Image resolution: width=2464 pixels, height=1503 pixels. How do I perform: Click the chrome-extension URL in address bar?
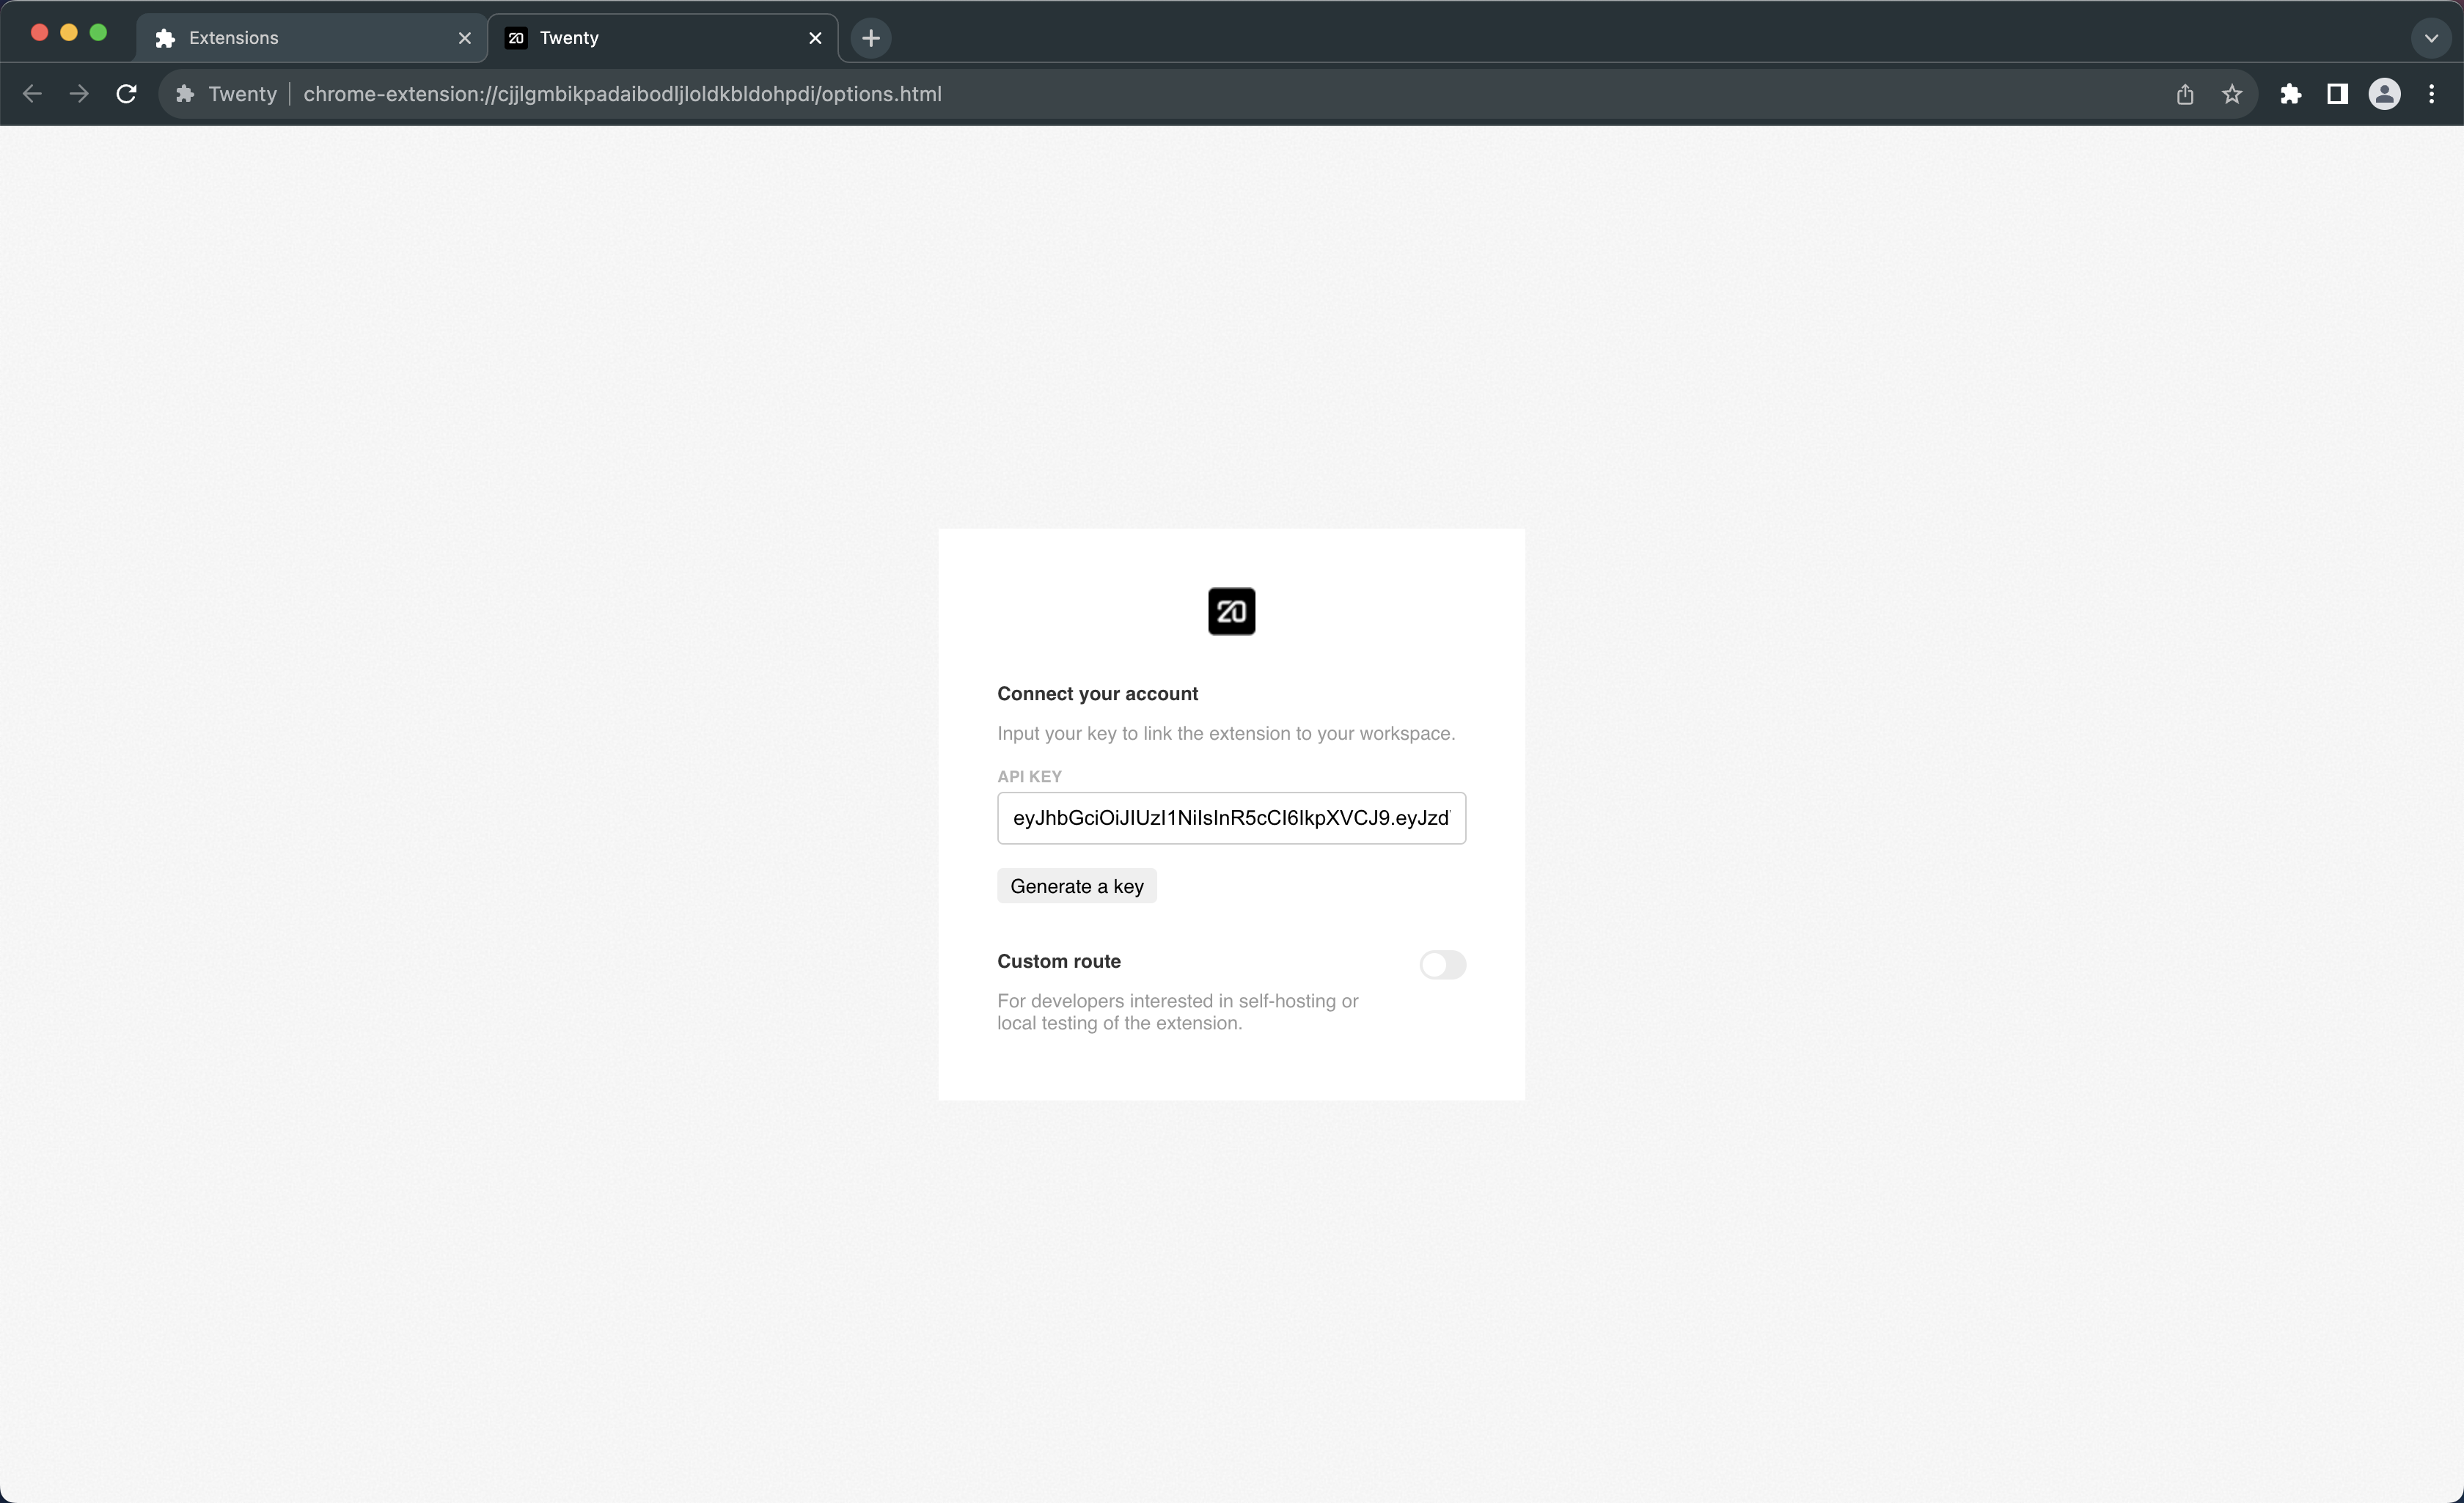click(622, 94)
